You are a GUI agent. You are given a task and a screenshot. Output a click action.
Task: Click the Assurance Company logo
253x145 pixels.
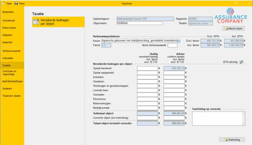tap(231, 16)
